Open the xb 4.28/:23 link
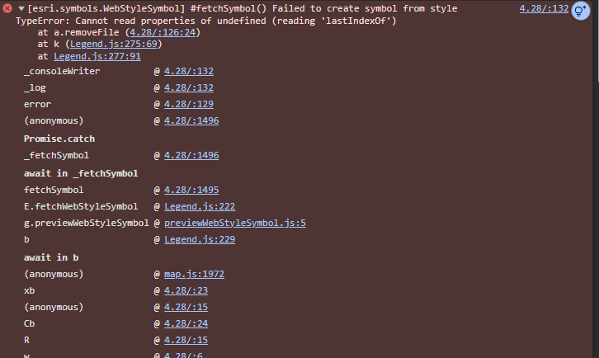Viewport: 599px width, 358px height. 186,290
